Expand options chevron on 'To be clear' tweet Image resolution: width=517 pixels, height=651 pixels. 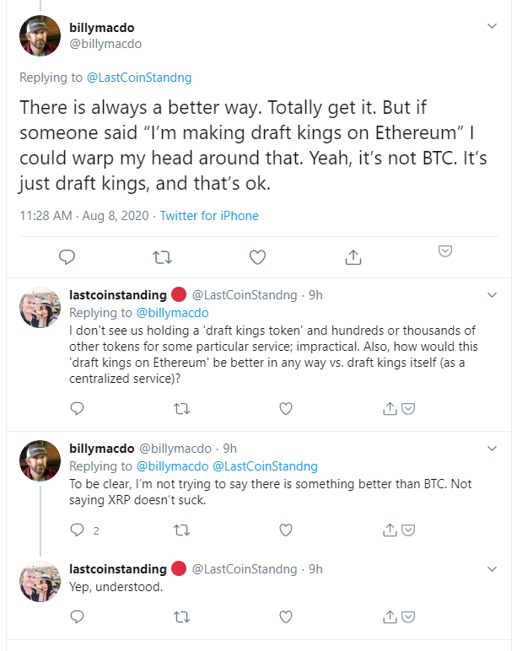coord(492,449)
